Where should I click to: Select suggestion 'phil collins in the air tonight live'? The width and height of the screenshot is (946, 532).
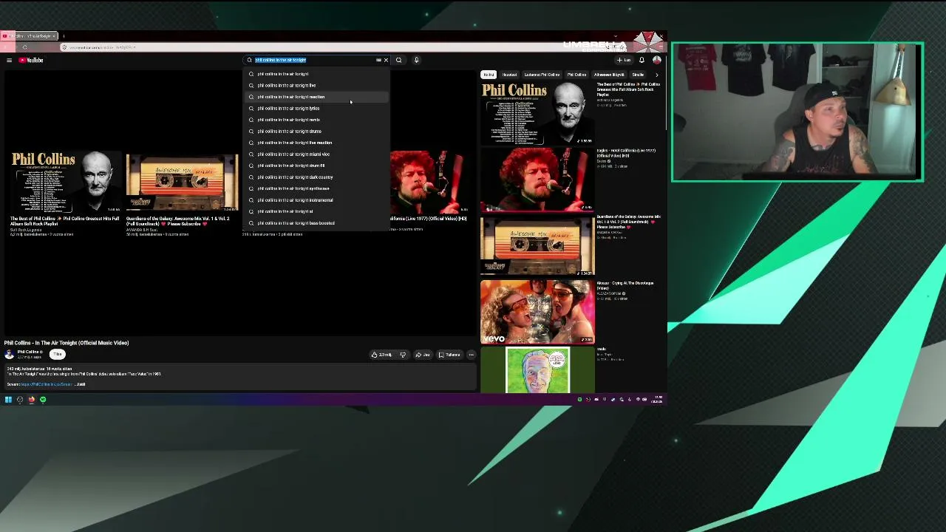pyautogui.click(x=316, y=85)
